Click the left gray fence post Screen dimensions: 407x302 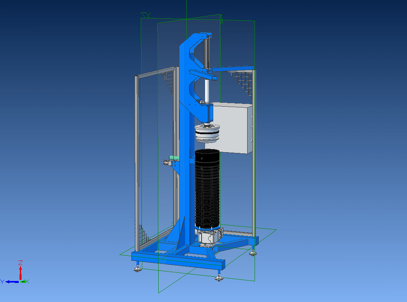coord(136,163)
